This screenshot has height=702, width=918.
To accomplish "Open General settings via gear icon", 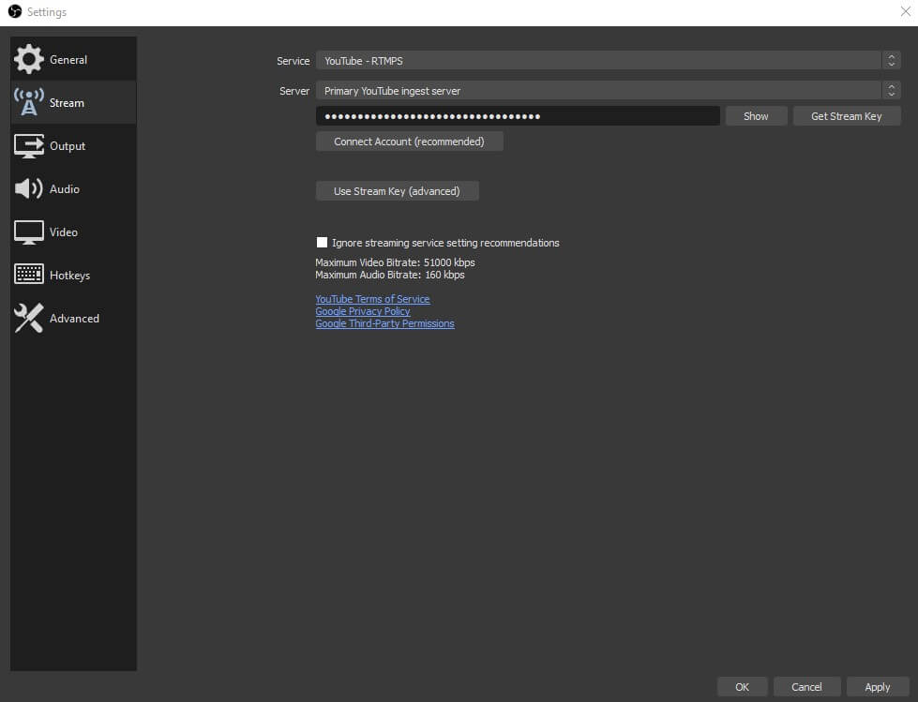I will pos(29,59).
